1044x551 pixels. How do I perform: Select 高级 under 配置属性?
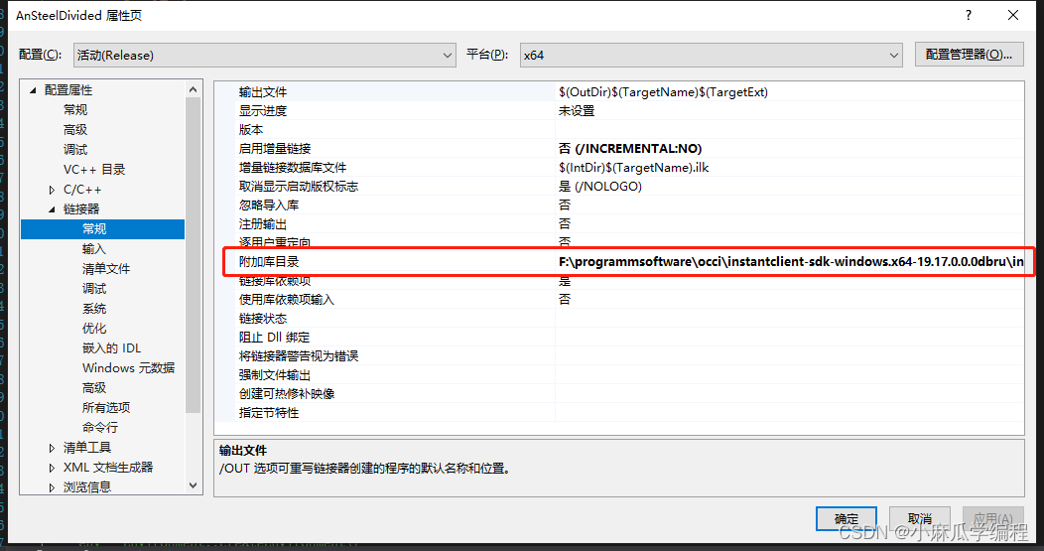(x=75, y=130)
